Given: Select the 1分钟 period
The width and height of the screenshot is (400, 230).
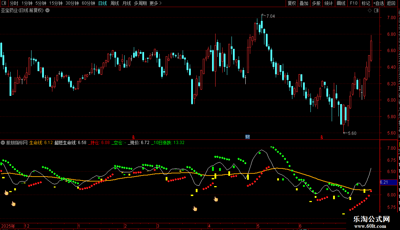Looking at the screenshot, I should point(27,3).
